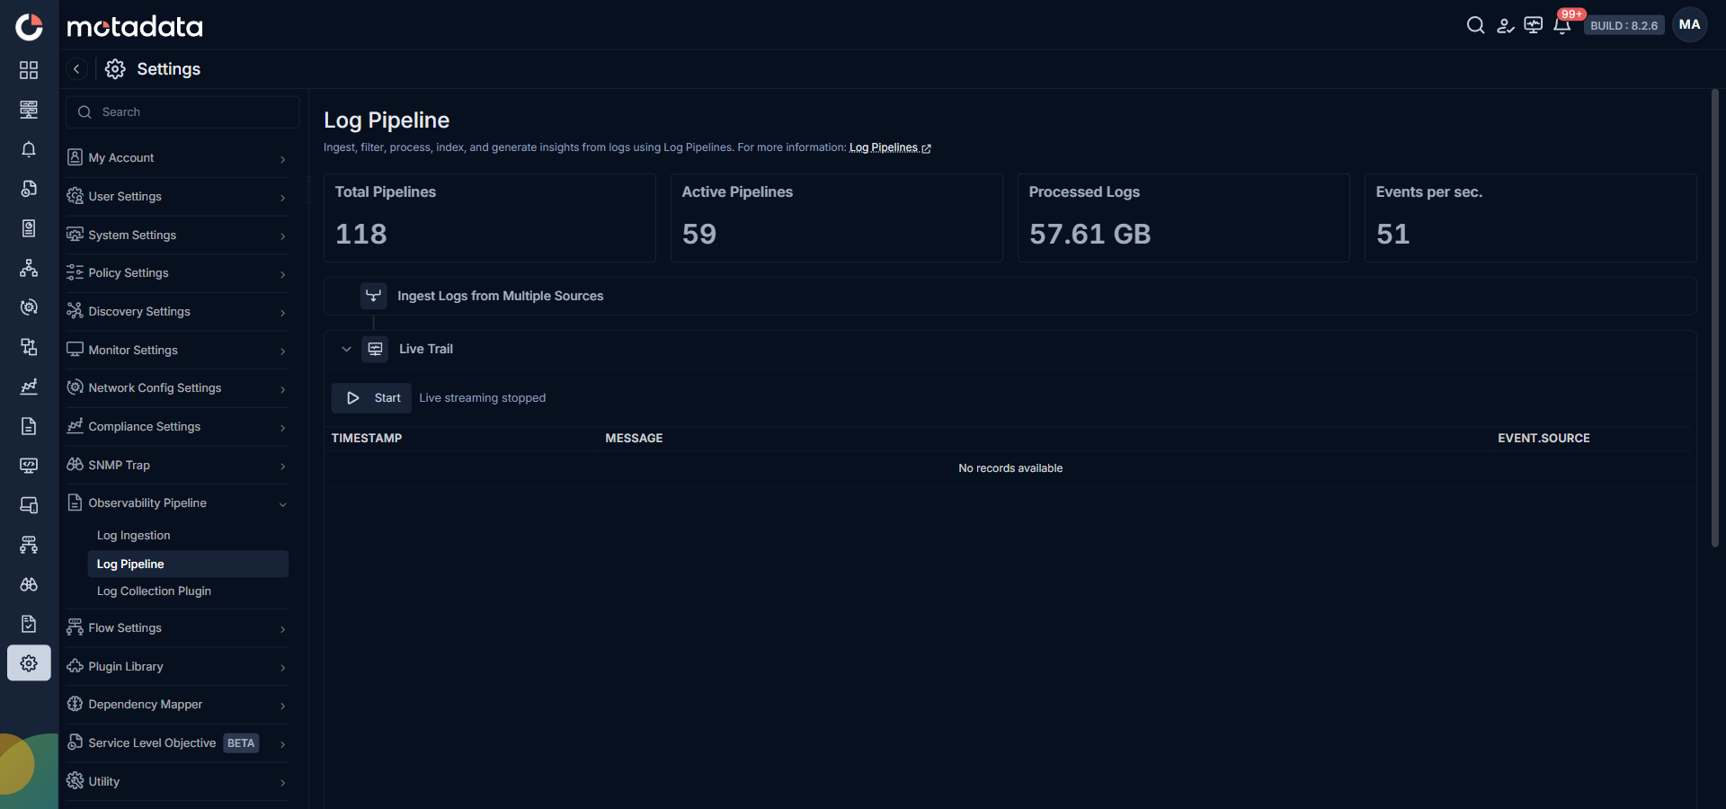
Task: Open notifications bell with 99+ badge
Action: click(x=1564, y=23)
